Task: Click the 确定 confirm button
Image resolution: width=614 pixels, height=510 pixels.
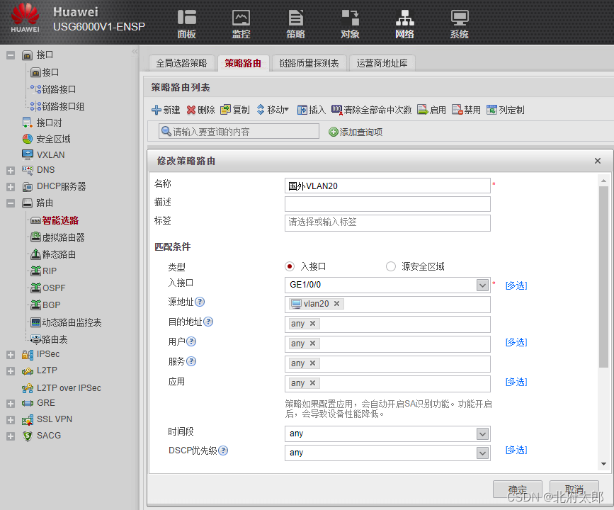Action: point(517,489)
